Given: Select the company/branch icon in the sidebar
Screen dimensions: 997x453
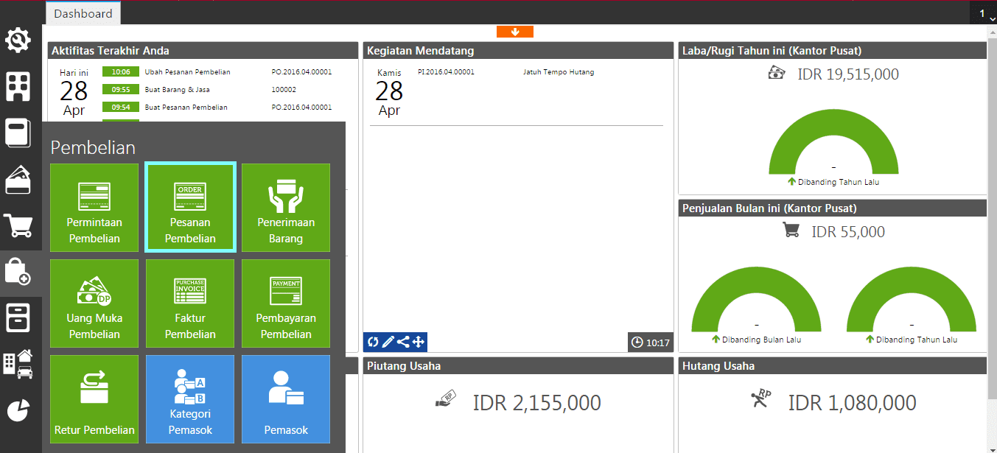Looking at the screenshot, I should 19,86.
